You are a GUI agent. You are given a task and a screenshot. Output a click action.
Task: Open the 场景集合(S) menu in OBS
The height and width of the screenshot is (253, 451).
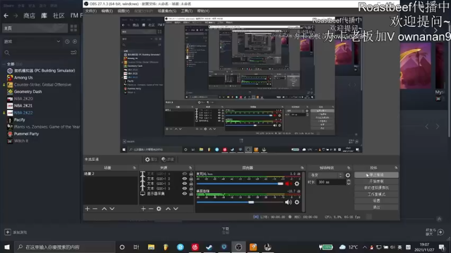pyautogui.click(x=167, y=11)
